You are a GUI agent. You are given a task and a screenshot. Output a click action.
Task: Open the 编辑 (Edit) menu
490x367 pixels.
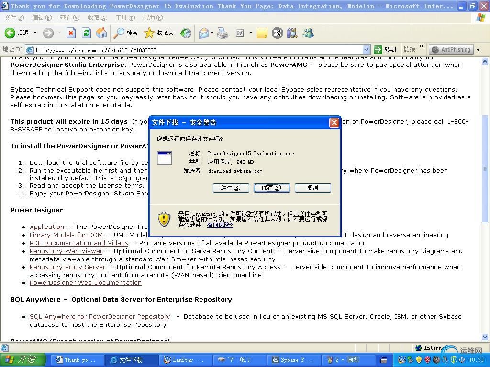pos(42,18)
